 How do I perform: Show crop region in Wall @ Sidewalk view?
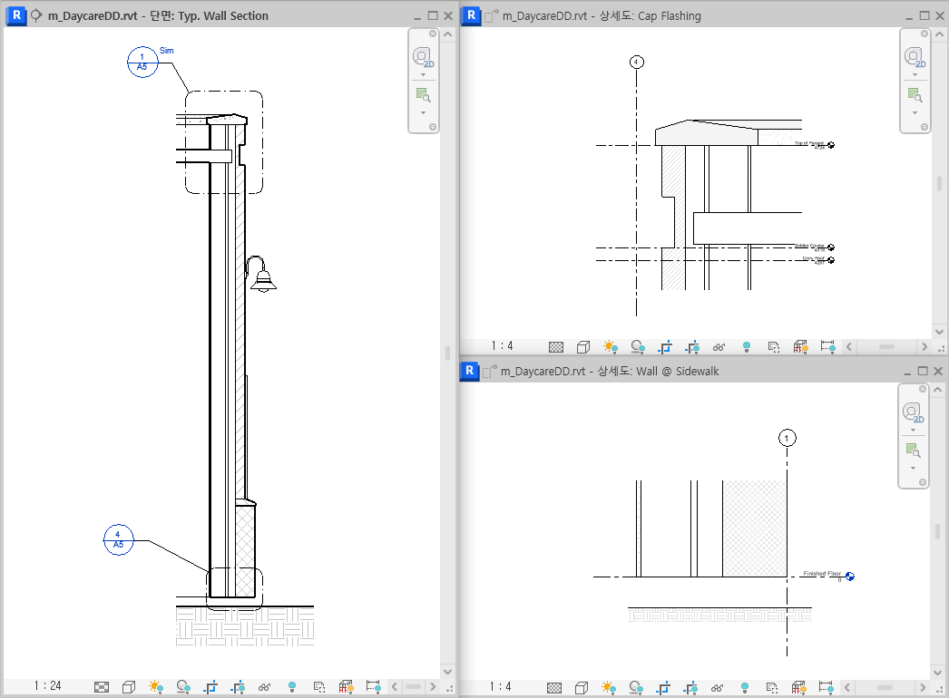690,687
